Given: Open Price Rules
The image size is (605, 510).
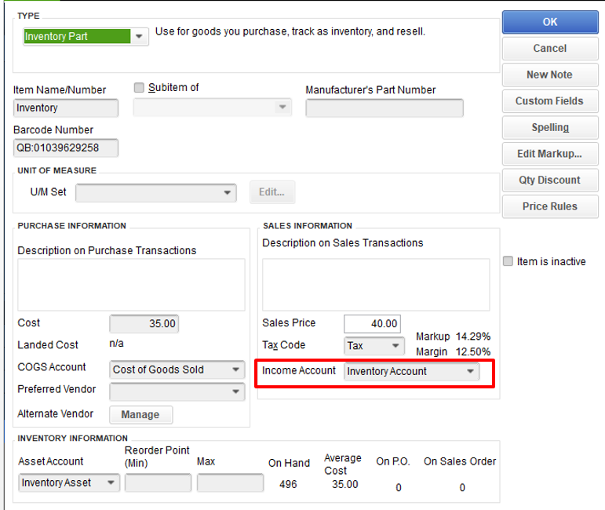Looking at the screenshot, I should click(549, 206).
